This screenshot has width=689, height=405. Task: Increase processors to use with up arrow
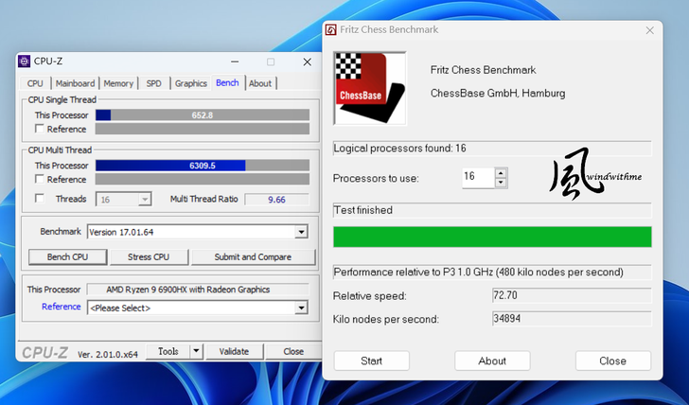501,172
